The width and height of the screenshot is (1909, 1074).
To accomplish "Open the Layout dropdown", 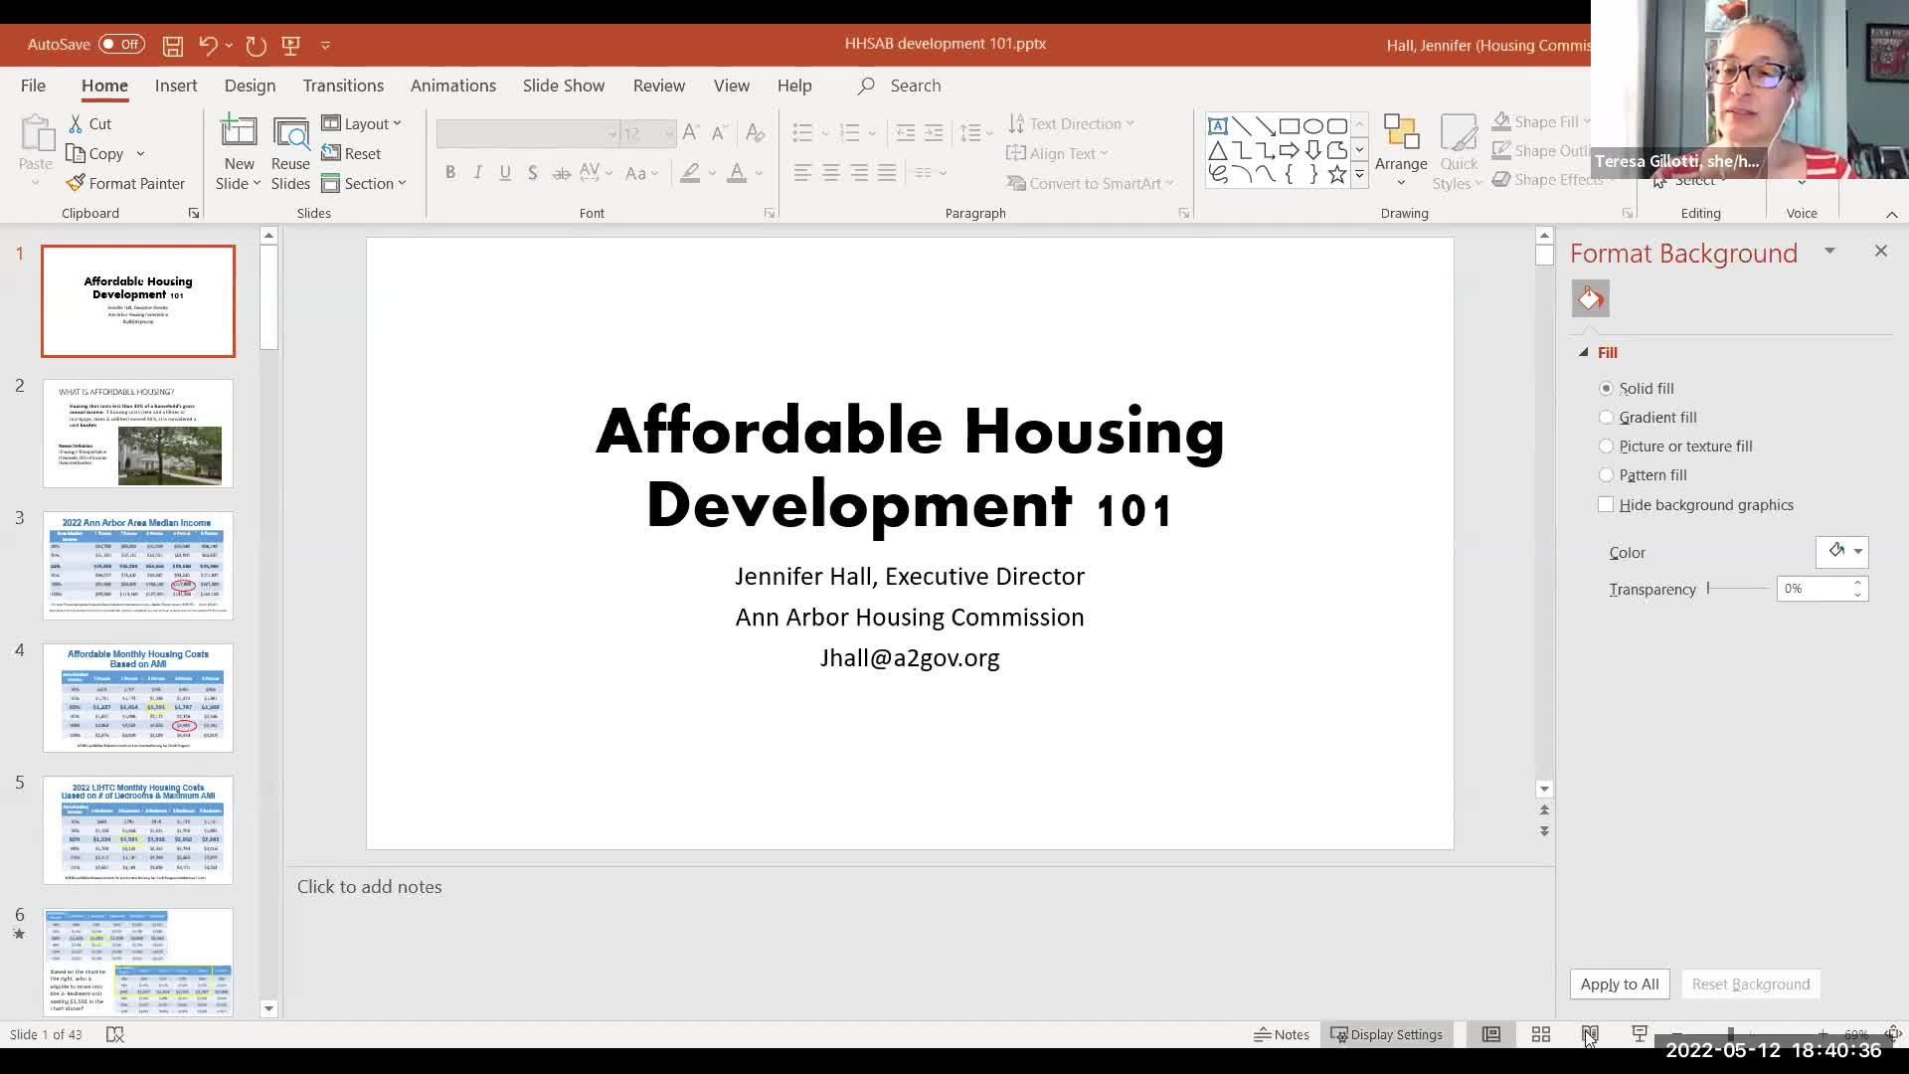I will [x=362, y=124].
